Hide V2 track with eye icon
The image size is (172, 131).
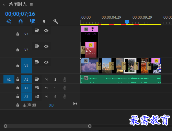46,46
